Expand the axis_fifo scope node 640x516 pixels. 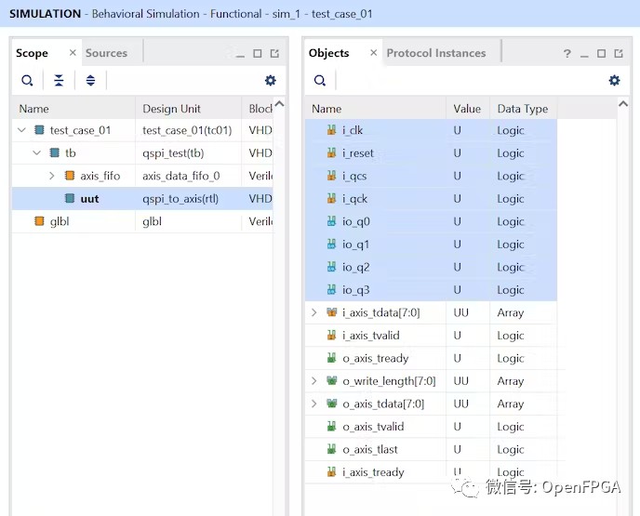point(52,176)
